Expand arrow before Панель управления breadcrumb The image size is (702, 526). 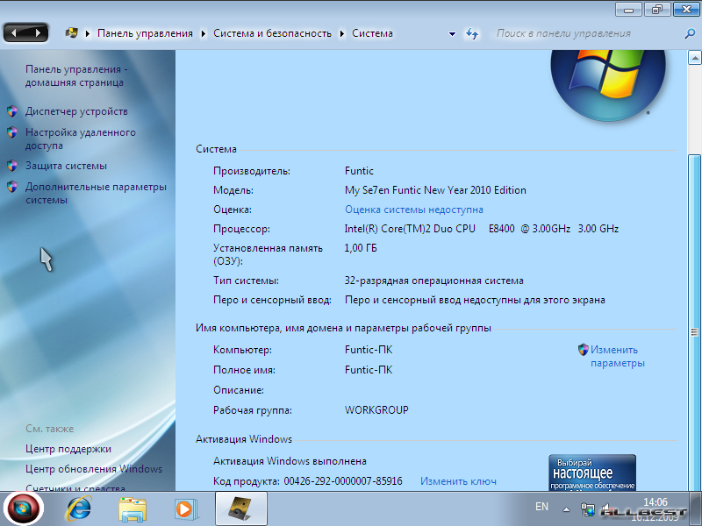[x=88, y=33]
